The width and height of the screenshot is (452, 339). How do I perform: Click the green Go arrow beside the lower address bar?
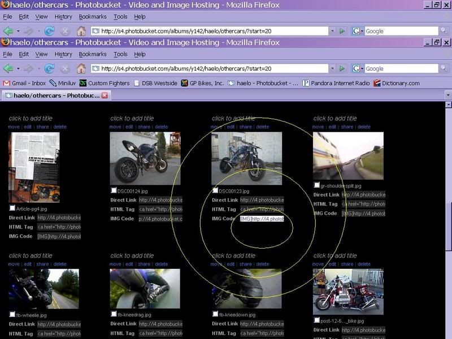342,68
